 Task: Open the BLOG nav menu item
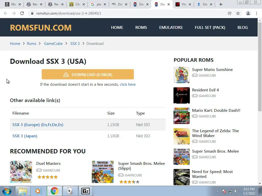tap(243, 28)
